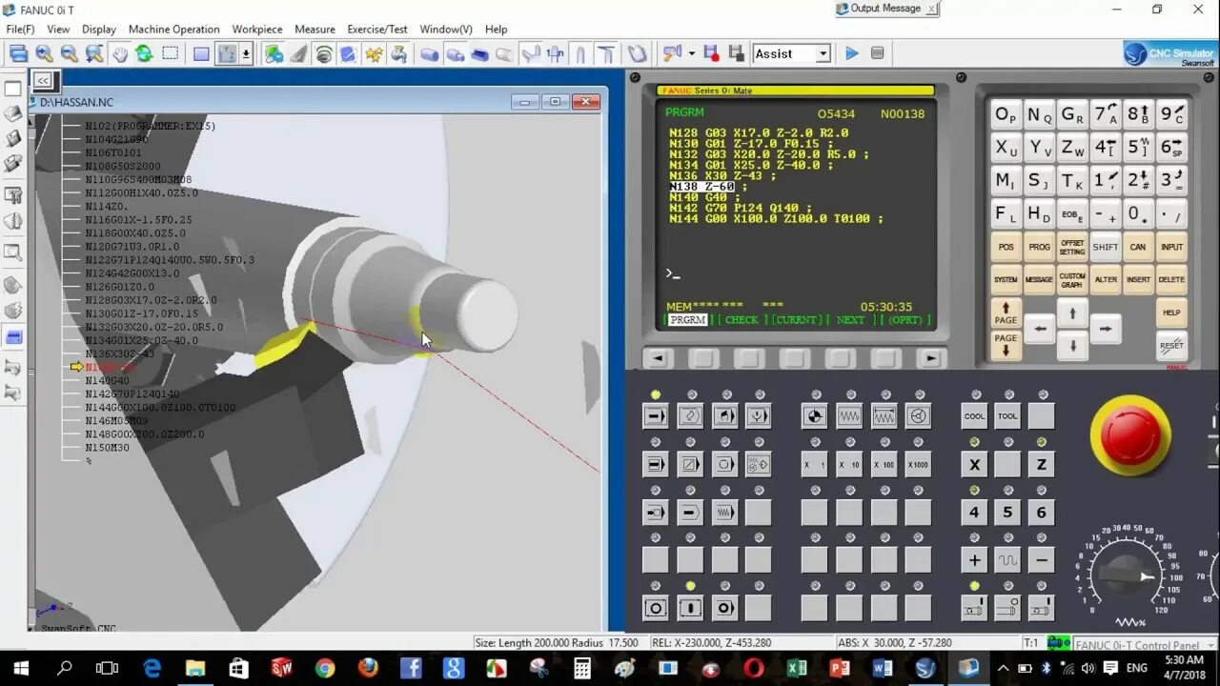This screenshot has width=1220, height=686.
Task: Select AUTO mode key with arrow icon
Action: [x=656, y=416]
